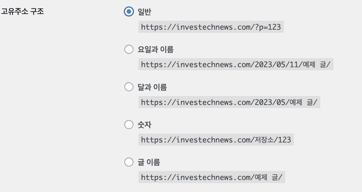
Task: Click the 숫자 label text
Action: point(144,125)
